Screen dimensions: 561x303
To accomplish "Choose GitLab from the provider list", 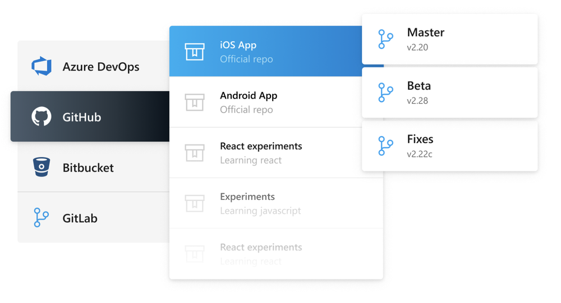I will [80, 218].
